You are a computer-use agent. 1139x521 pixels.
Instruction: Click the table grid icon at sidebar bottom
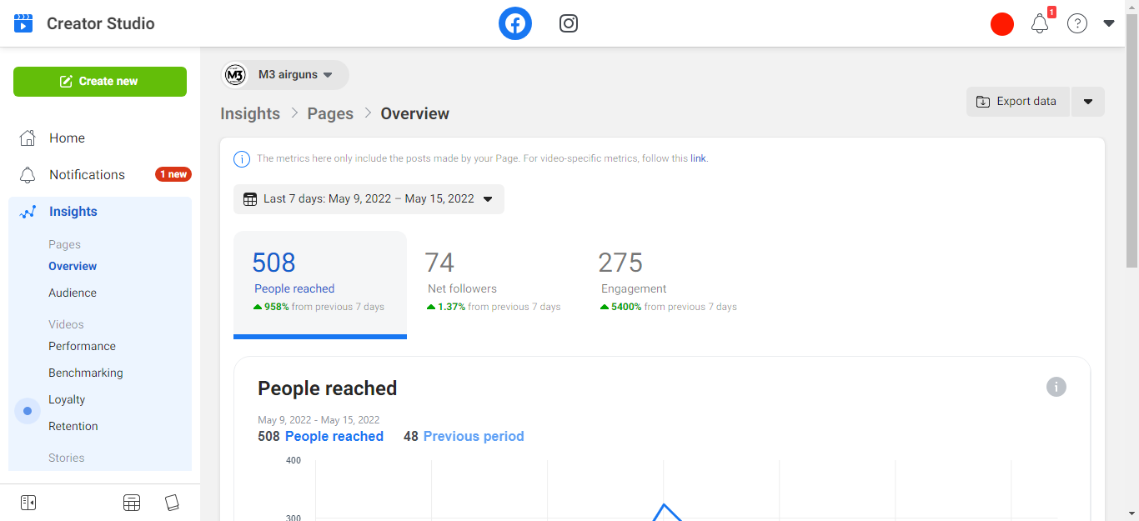pos(132,503)
